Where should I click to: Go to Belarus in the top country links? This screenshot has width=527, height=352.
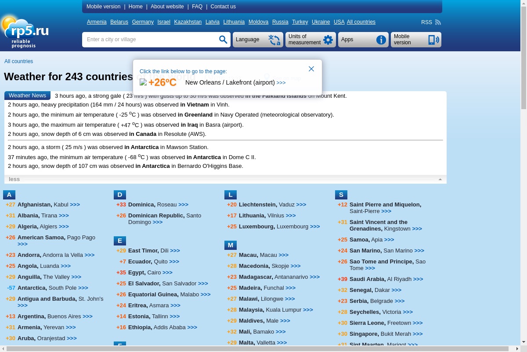[119, 22]
